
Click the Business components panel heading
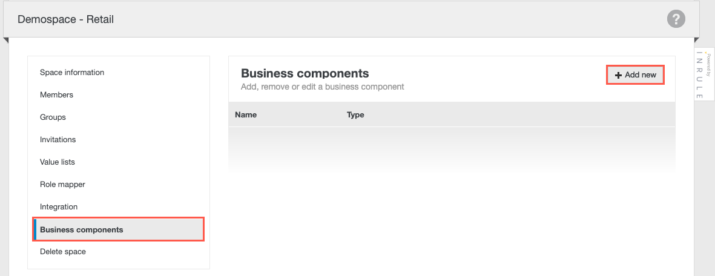[305, 73]
